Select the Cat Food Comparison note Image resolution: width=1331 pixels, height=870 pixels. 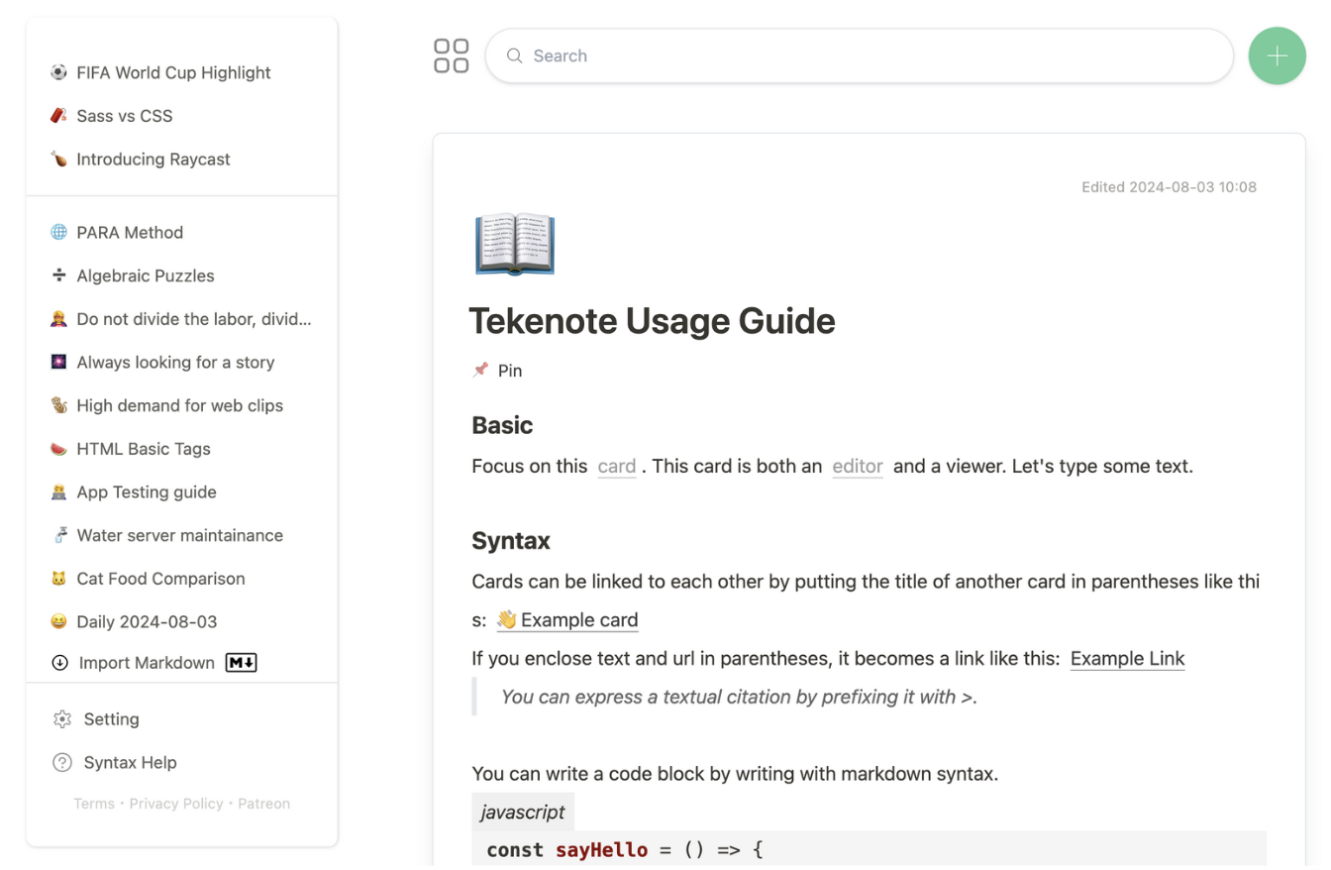point(160,578)
